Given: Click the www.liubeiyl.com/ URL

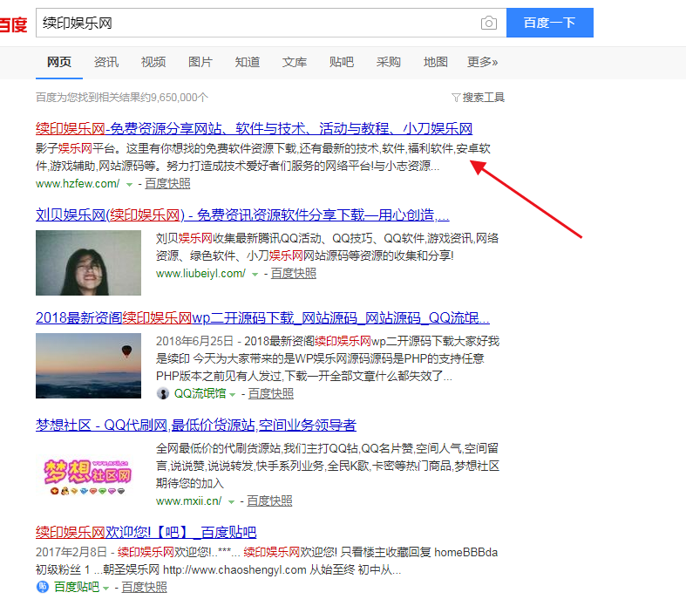Looking at the screenshot, I should tap(200, 274).
